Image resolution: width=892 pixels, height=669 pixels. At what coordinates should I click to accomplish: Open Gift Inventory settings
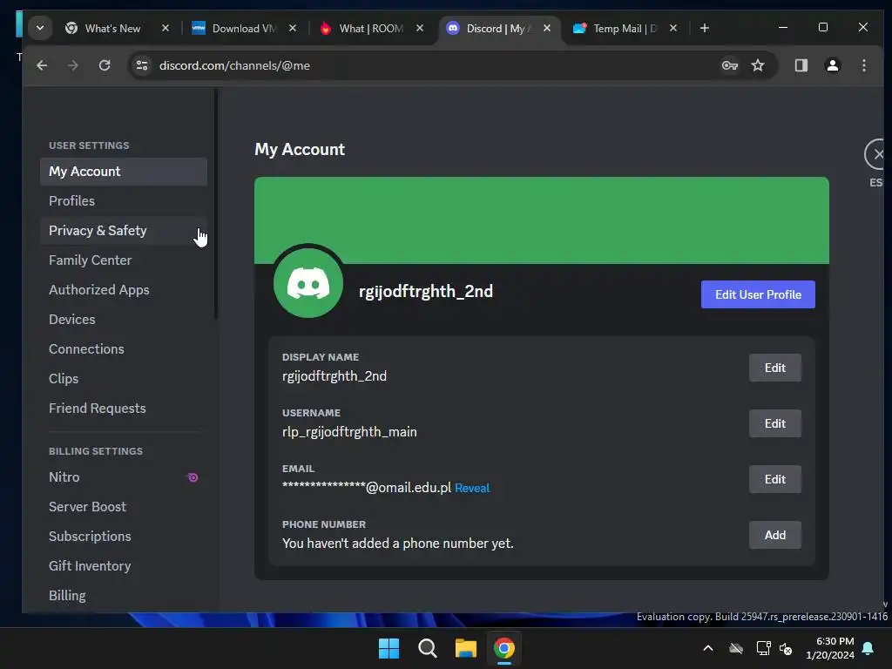pyautogui.click(x=124, y=565)
